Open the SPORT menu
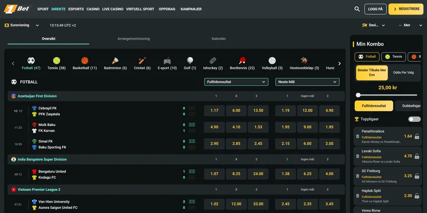Image resolution: width=427 pixels, height=213 pixels. (43, 9)
